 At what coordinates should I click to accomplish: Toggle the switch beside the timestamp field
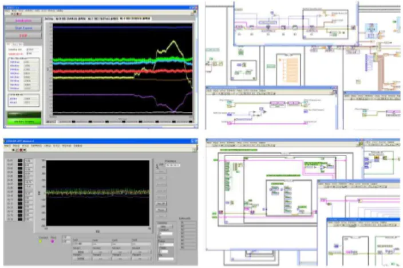158,166
